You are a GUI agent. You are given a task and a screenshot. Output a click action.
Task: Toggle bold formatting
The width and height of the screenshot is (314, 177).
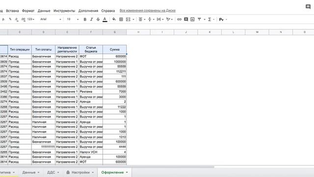pos(85,19)
